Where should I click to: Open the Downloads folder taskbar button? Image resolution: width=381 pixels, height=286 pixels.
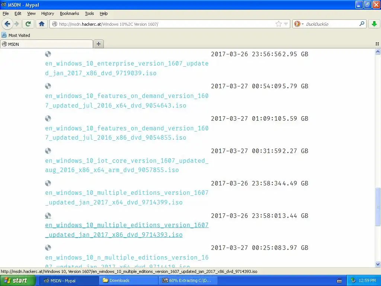point(128,280)
